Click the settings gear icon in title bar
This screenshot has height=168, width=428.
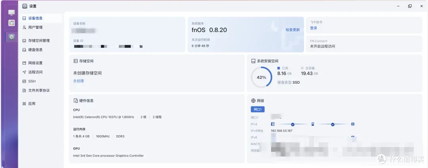25,6
